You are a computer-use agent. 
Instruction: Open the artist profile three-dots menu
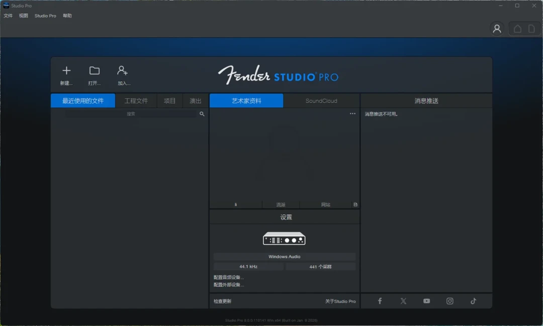pos(352,114)
